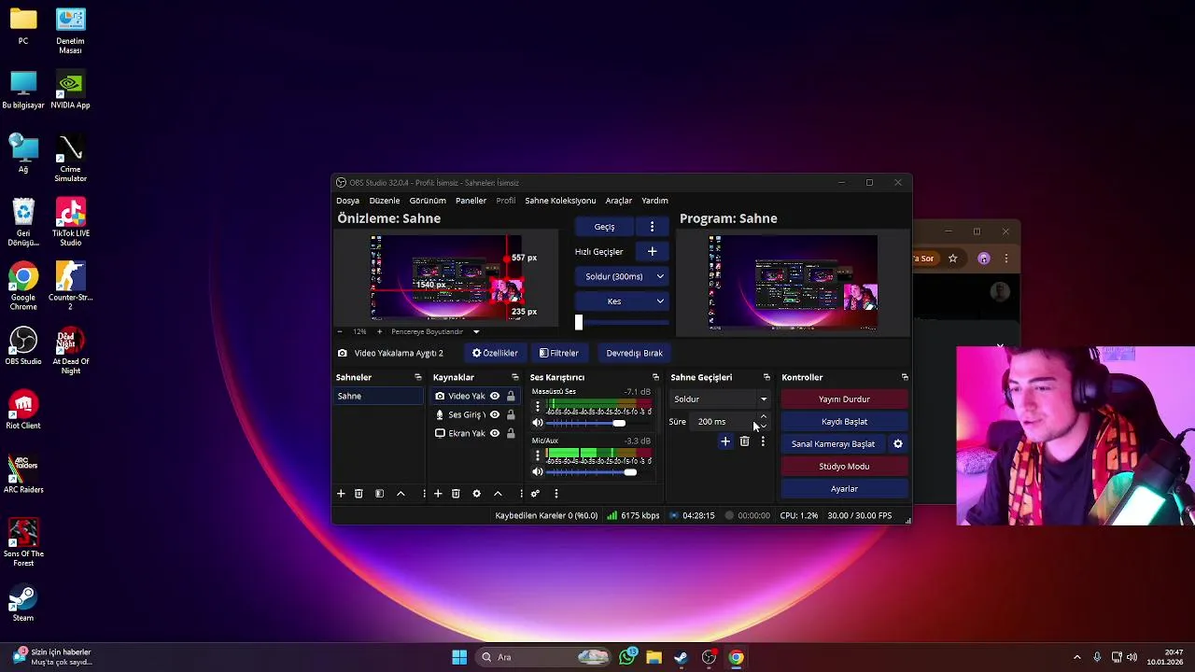
Task: Click the transition T-bar slider handle
Action: tap(579, 323)
